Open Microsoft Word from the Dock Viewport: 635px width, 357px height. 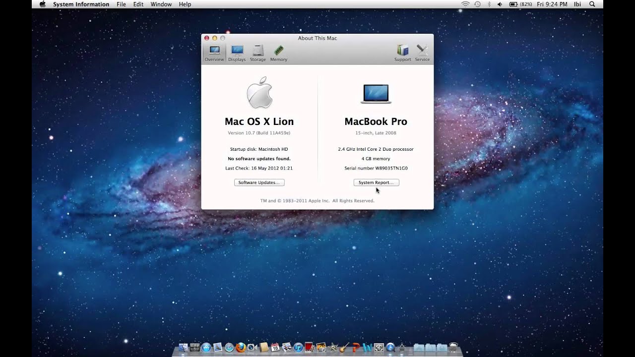pos(368,348)
